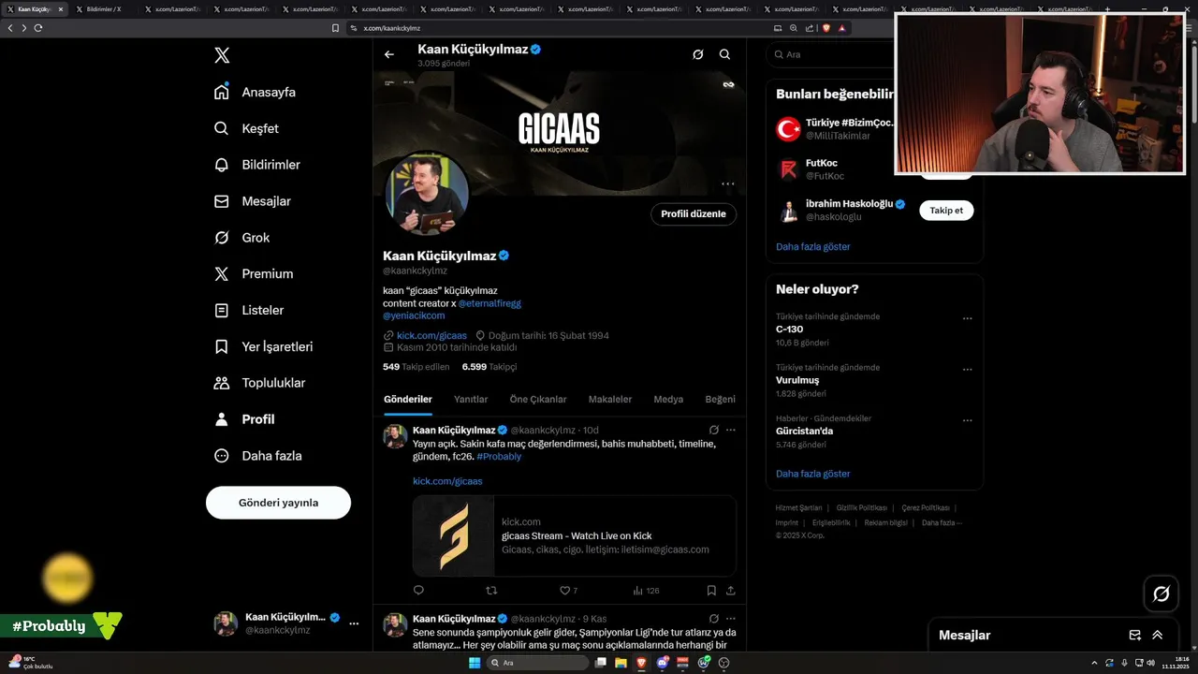Open the kick.com/gicaas bio link

(431, 335)
